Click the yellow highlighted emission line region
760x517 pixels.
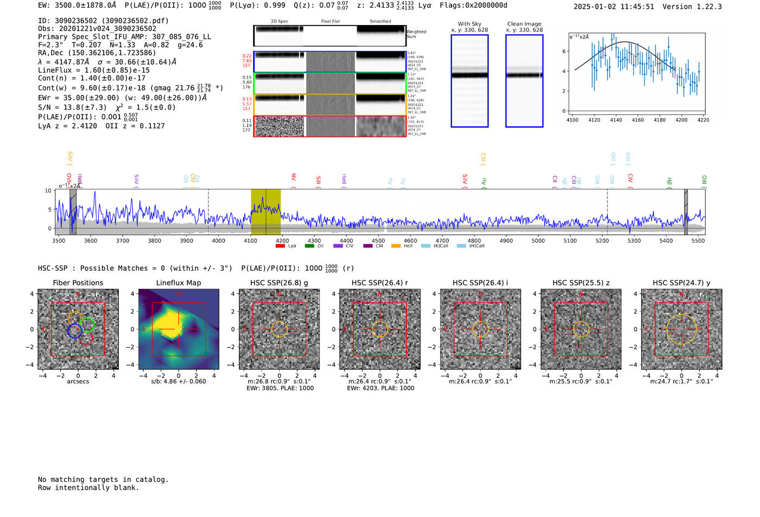pyautogui.click(x=265, y=212)
